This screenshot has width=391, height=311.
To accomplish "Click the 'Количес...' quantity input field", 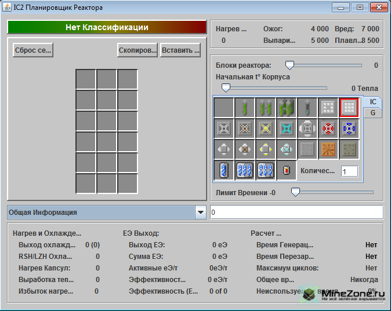I will (x=349, y=171).
